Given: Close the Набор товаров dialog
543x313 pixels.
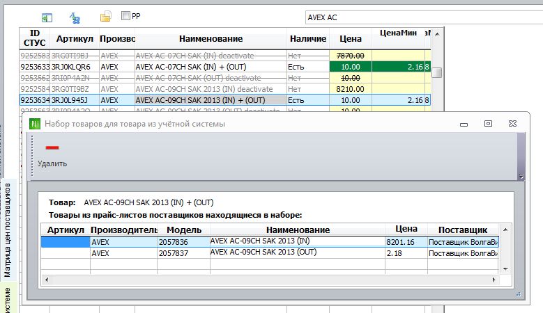Looking at the screenshot, I should pyautogui.click(x=512, y=123).
